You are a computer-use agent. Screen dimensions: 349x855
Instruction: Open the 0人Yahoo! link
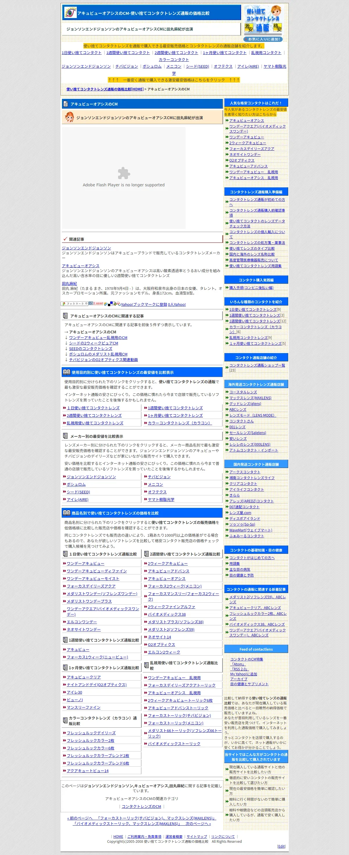coord(177,304)
